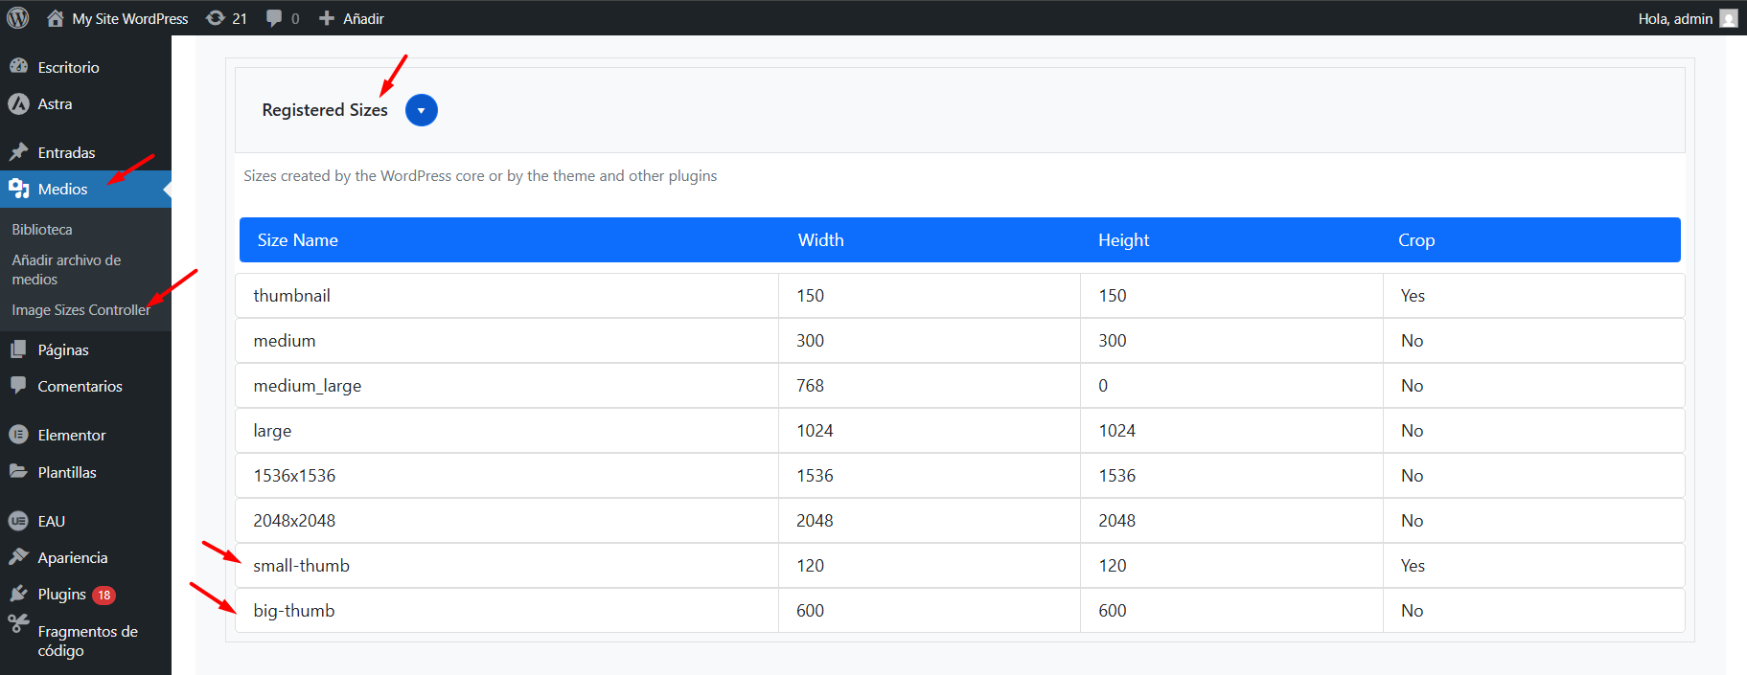The height and width of the screenshot is (675, 1747).
Task: Click the Comentarios speech bubble icon
Action: point(18,385)
